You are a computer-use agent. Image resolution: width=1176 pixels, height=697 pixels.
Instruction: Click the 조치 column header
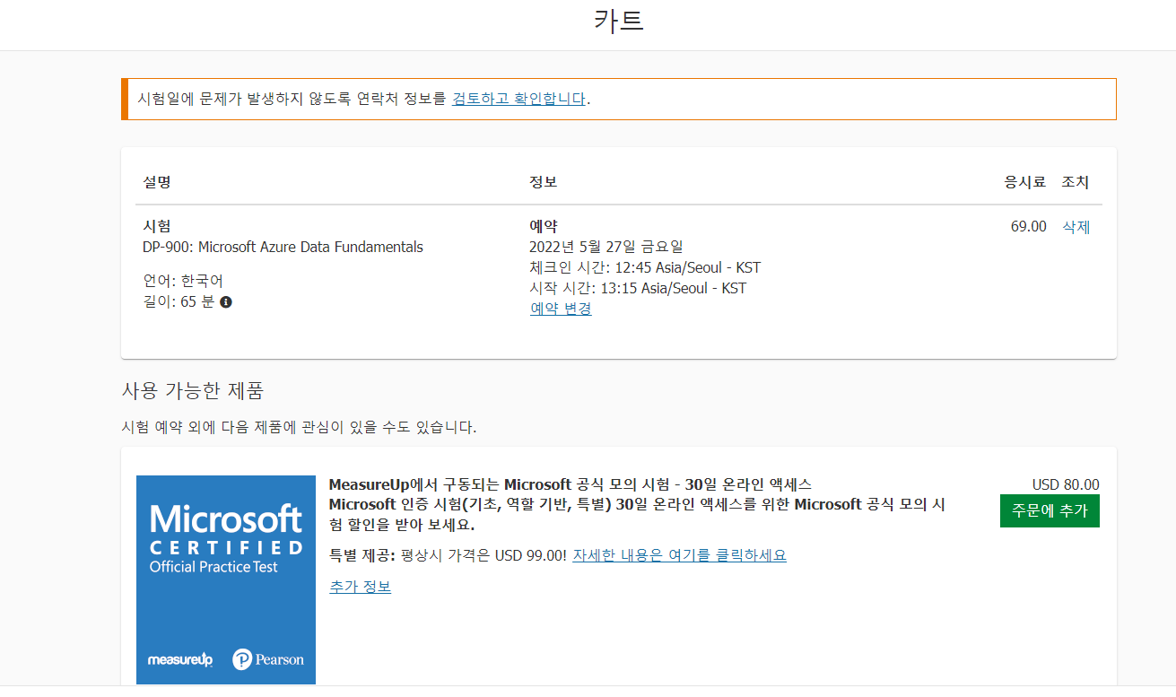tap(1075, 182)
